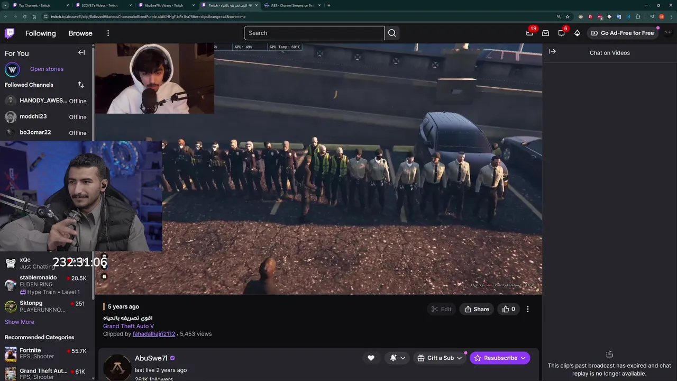Open the browser three-dot menu
677x381 pixels.
click(671, 16)
